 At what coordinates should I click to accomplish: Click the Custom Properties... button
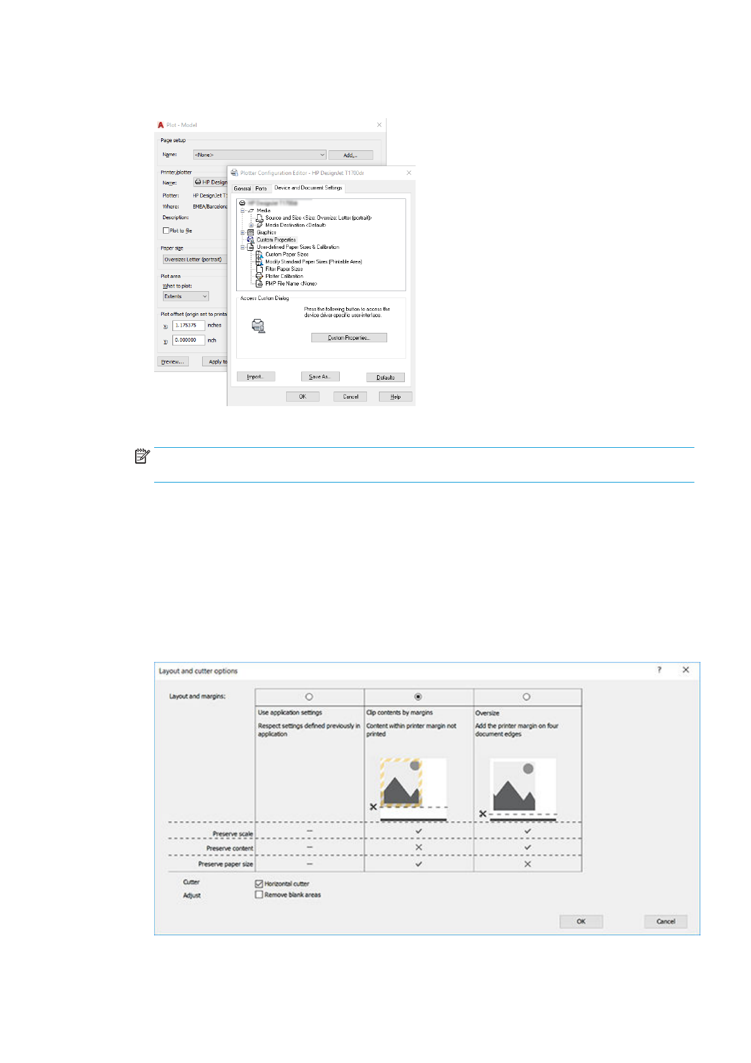349,338
